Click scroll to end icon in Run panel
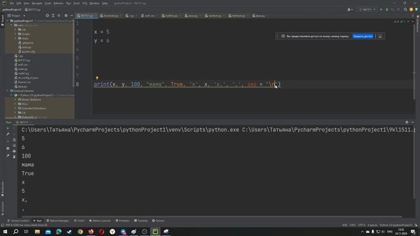420x236 pixels. (x=14, y=146)
